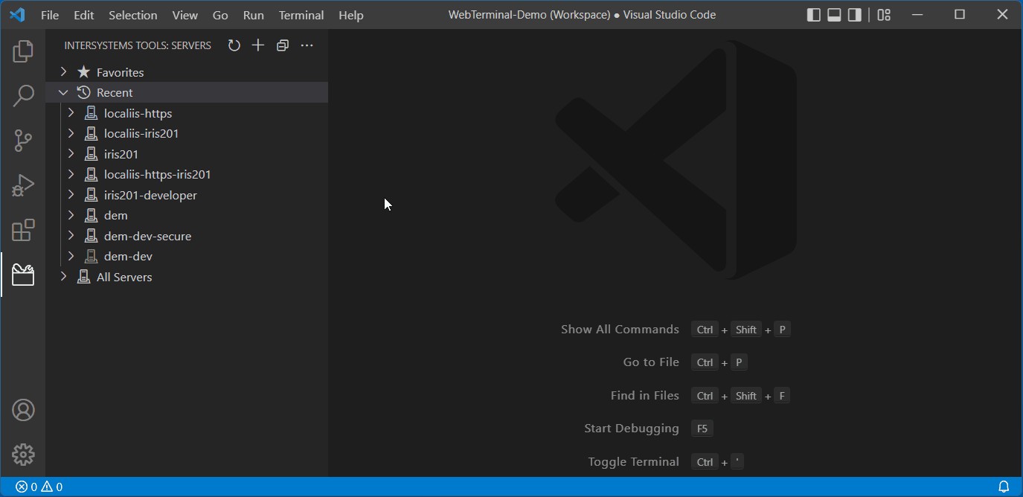The height and width of the screenshot is (497, 1023).
Task: Open the Run and Debug view
Action: point(23,185)
